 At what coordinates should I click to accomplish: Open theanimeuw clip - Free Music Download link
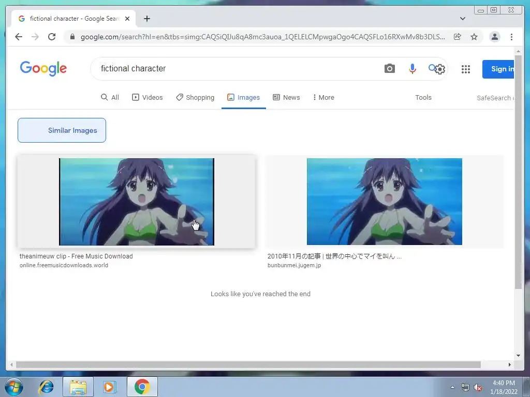point(76,256)
